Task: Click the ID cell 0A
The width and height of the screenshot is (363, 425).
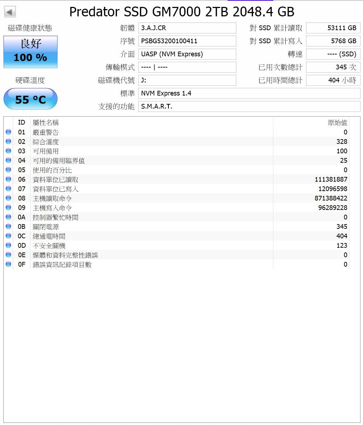Action: click(22, 217)
